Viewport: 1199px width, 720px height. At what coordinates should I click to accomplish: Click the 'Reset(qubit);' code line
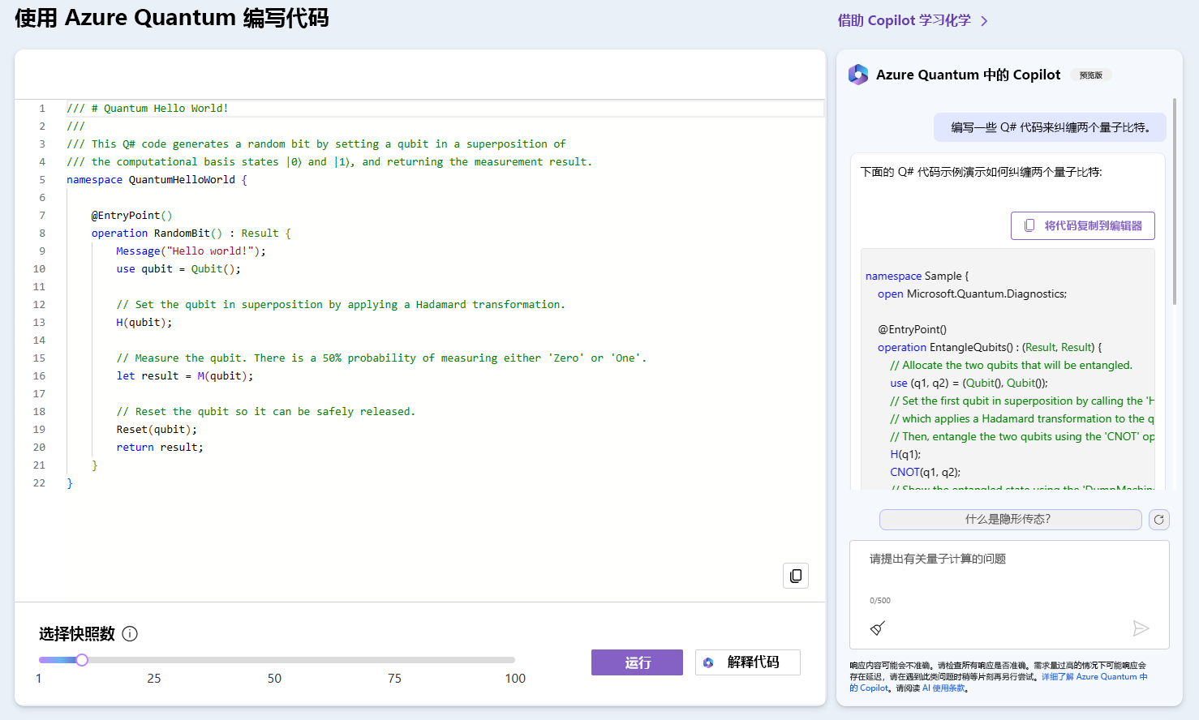pyautogui.click(x=157, y=430)
